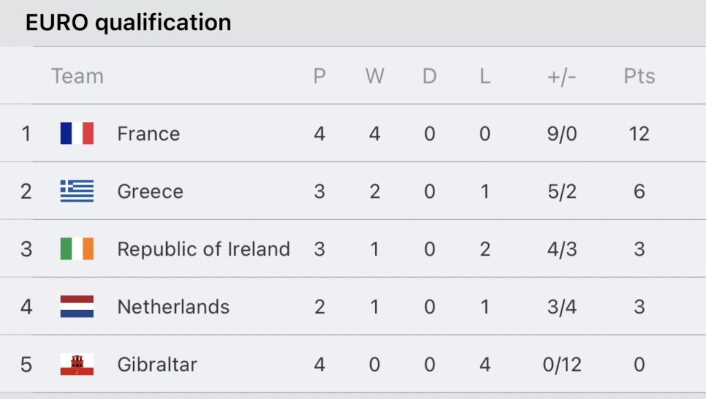Select the P column header
706x399 pixels.
tap(319, 76)
